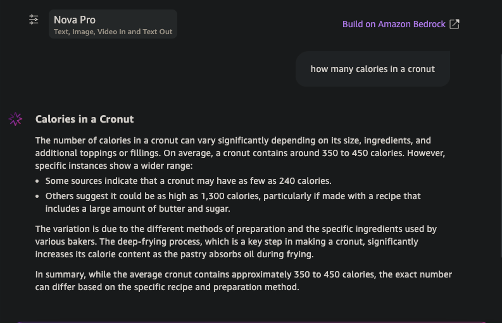502x323 pixels.
Task: Click the model subtitle 'Text, Image, Video In and Text Out'
Action: pyautogui.click(x=113, y=32)
